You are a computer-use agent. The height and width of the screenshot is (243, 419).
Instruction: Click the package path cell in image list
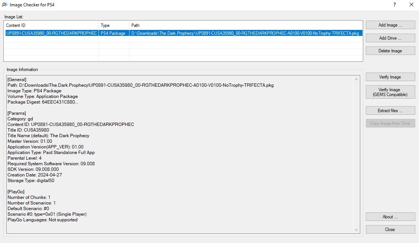click(x=246, y=33)
